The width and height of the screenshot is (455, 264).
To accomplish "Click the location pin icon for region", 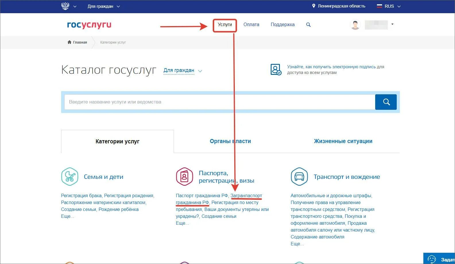I will tap(314, 6).
